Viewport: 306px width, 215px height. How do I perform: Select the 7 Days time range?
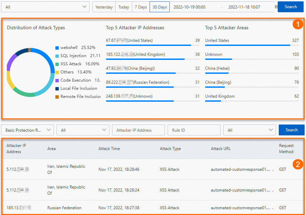[141, 7]
